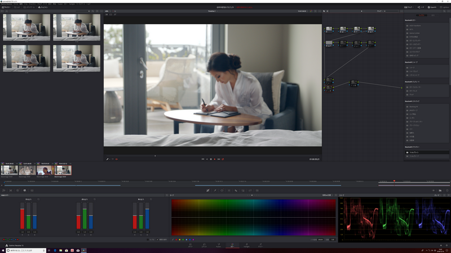Image resolution: width=451 pixels, height=253 pixels.
Task: Select the Motion Effects palette icon
Action: tap(32, 191)
